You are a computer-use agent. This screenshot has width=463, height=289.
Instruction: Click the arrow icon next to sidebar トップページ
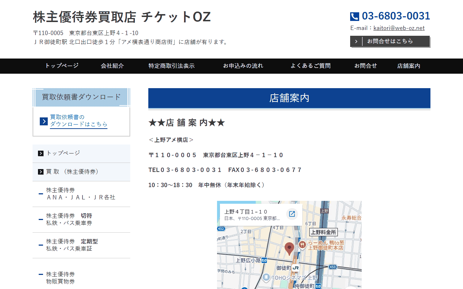tap(41, 154)
